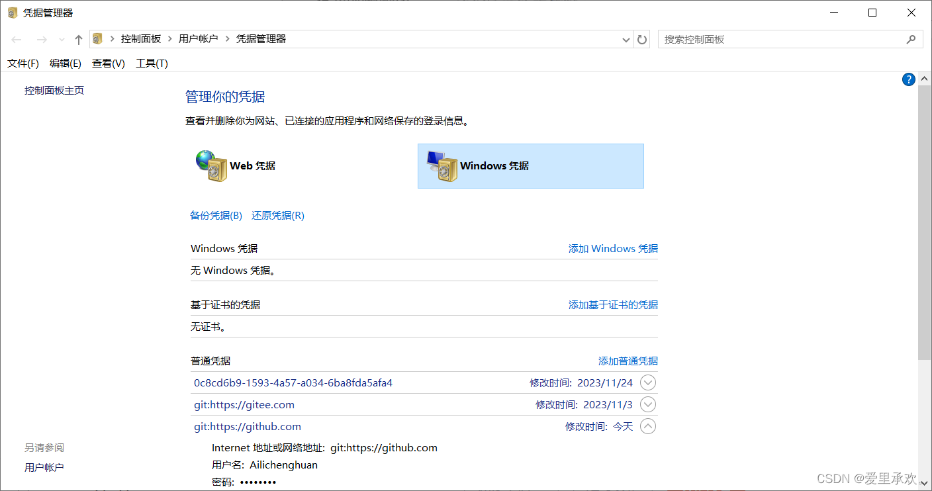This screenshot has width=932, height=491.
Task: Click the 管理你的凭据 heading
Action: [x=225, y=97]
